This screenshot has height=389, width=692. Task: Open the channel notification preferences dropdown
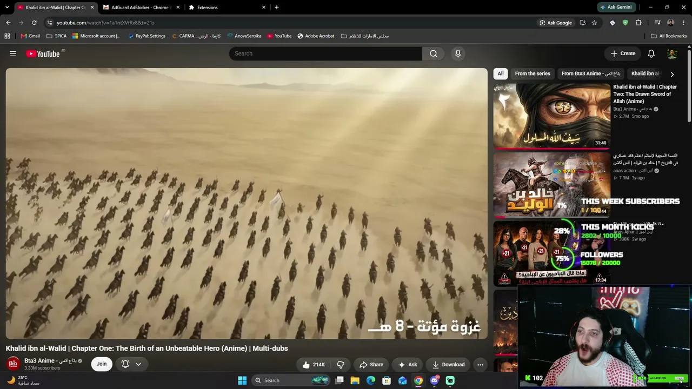point(131,364)
